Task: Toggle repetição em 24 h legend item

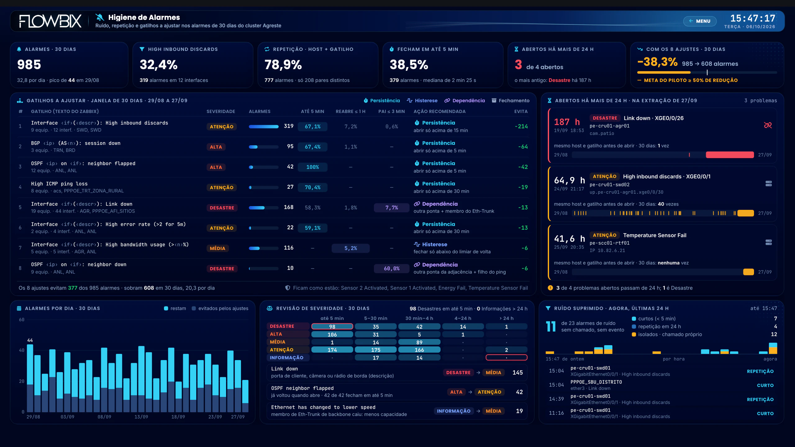Action: point(656,327)
